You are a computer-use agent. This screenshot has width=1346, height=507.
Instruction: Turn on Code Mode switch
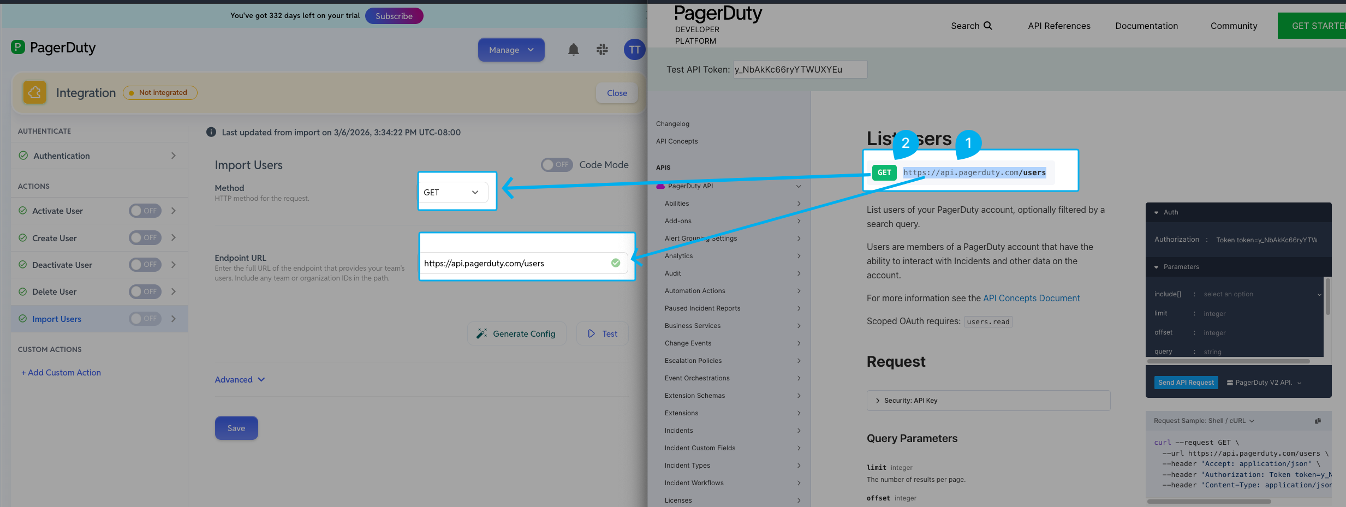557,164
